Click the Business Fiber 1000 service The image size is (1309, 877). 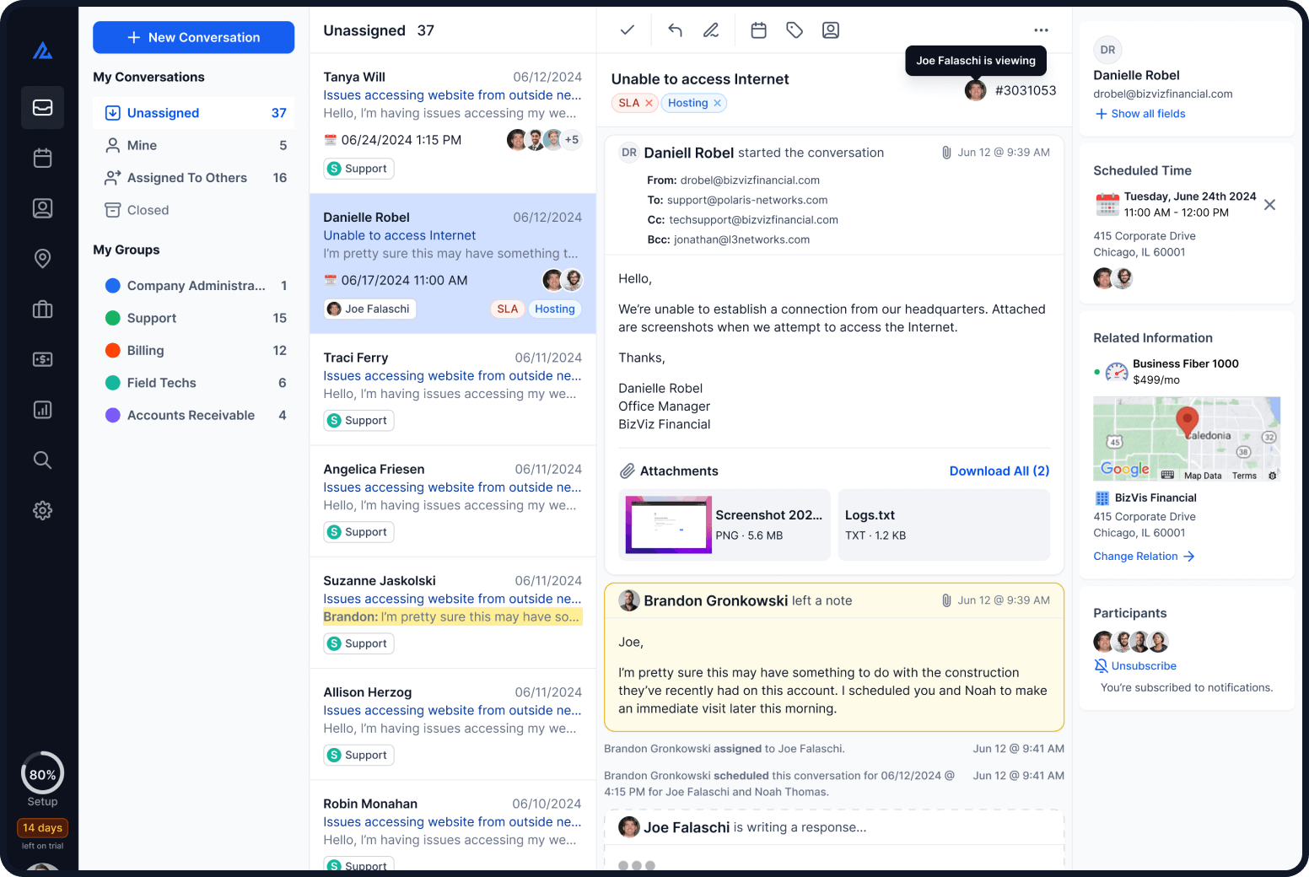[1186, 363]
